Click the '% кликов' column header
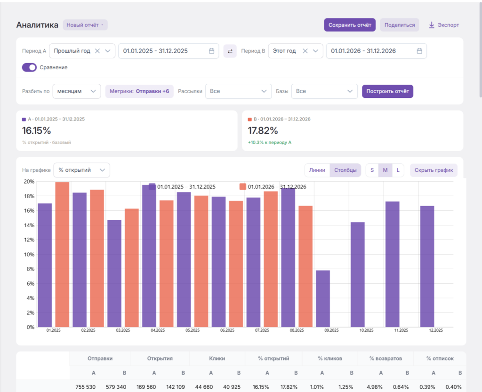This screenshot has width=482, height=392. [330, 359]
